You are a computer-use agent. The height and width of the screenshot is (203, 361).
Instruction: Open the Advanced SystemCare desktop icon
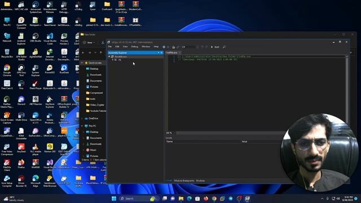[35, 7]
